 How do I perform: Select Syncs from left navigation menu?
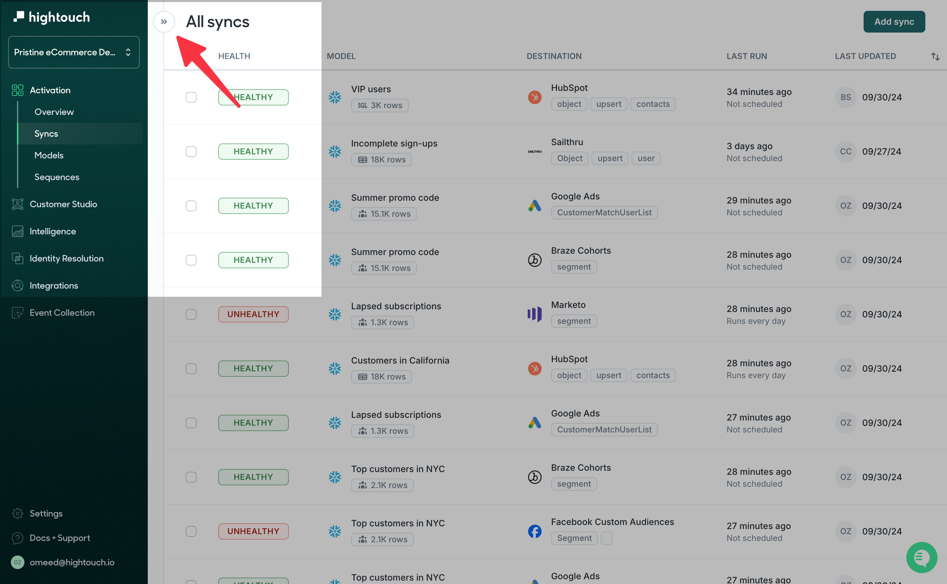45,133
